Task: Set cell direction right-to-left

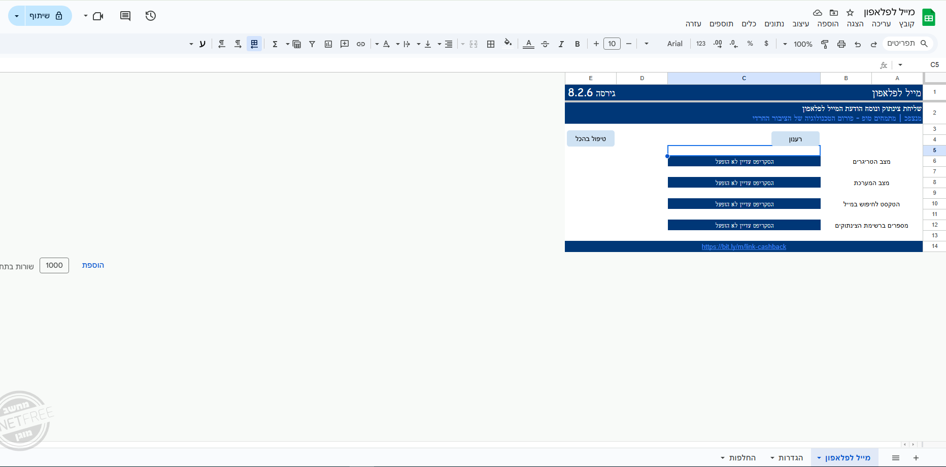Action: [222, 44]
